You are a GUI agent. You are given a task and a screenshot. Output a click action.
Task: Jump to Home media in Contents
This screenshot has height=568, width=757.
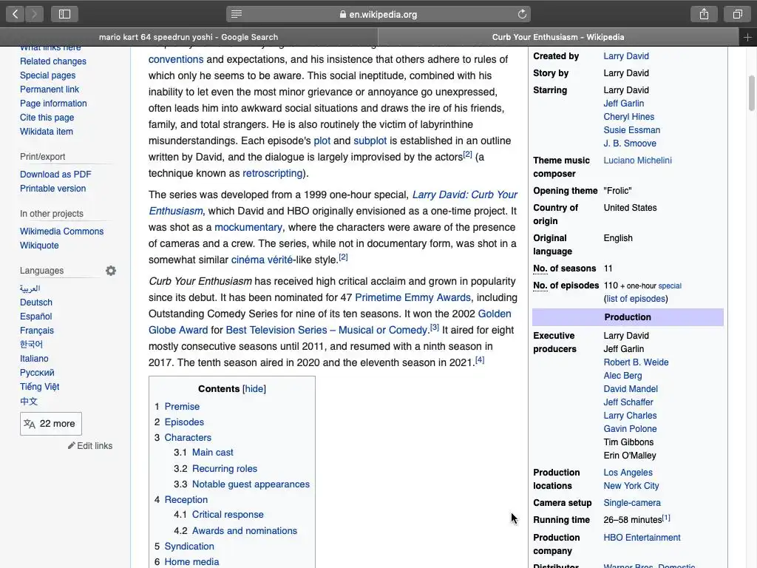191,562
